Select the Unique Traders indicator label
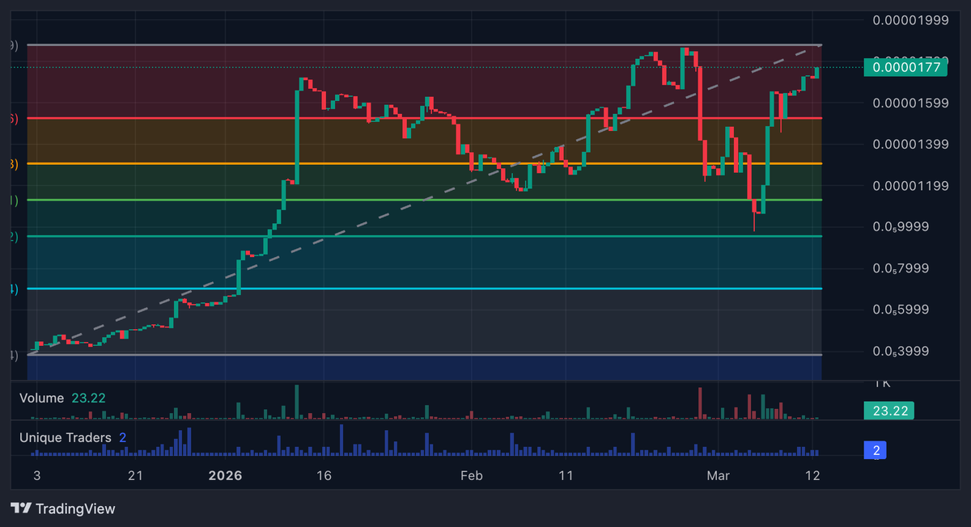 pyautogui.click(x=66, y=437)
